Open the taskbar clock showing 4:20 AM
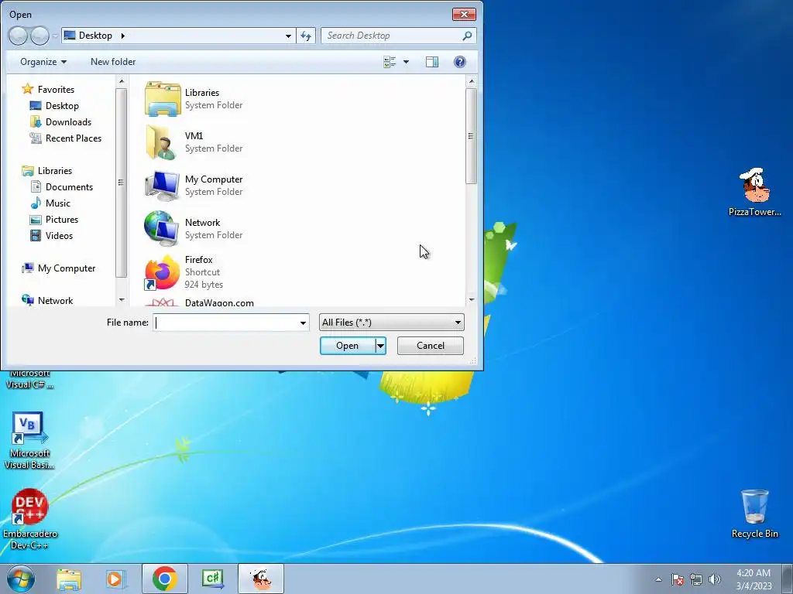This screenshot has height=594, width=793. (x=753, y=579)
